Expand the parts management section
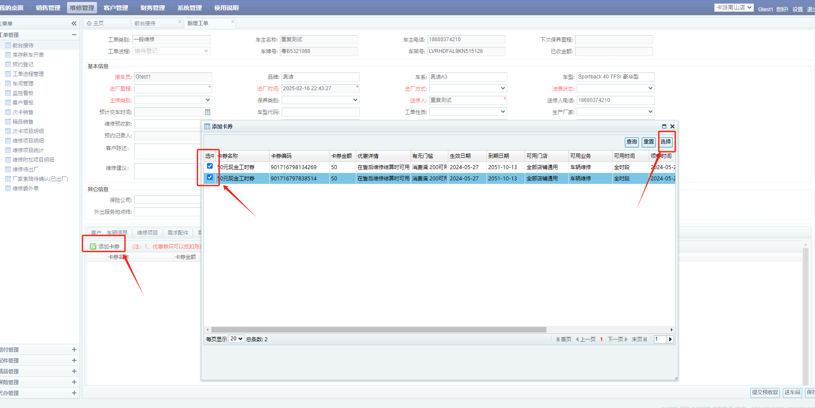The height and width of the screenshot is (408, 815). point(74,360)
